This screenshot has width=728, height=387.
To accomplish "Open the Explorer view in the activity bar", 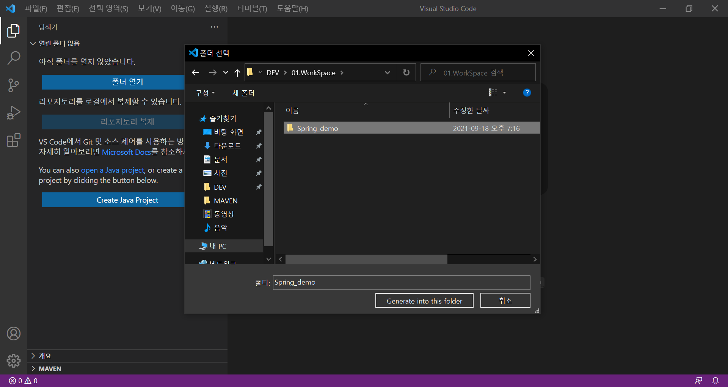I will (14, 31).
